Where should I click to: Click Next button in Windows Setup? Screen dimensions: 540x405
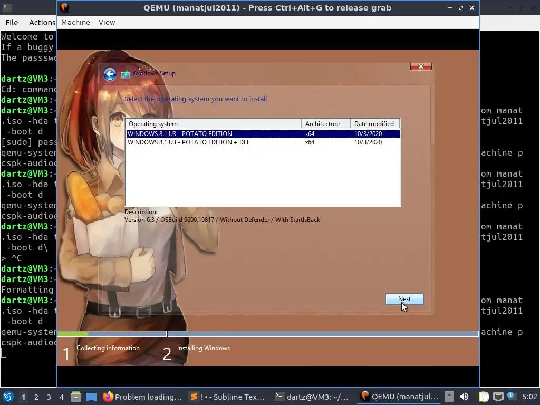click(x=404, y=300)
